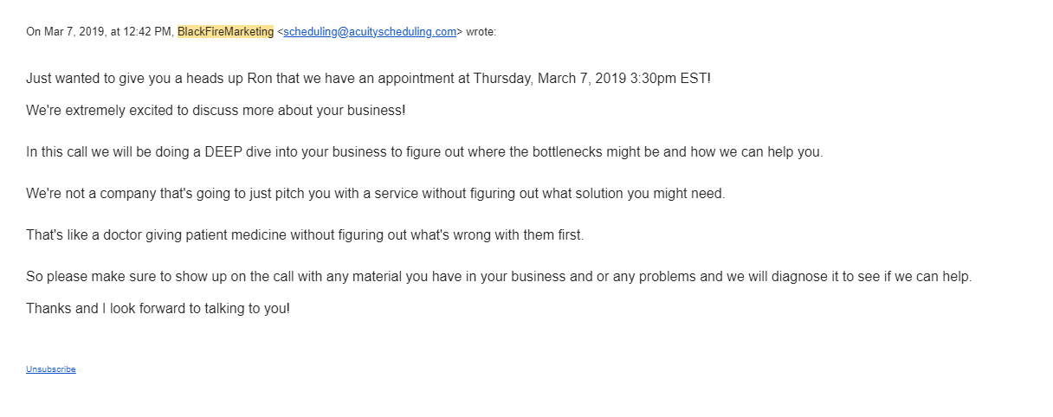Click the word "wrote:" in header line
This screenshot has width=1053, height=417.
click(x=481, y=32)
